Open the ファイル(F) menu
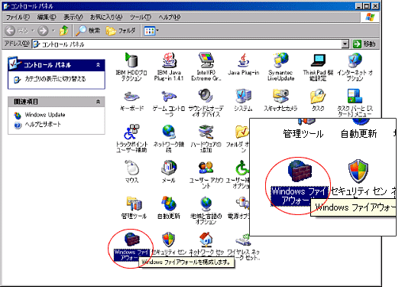The width and height of the screenshot is (405, 287). [18, 18]
